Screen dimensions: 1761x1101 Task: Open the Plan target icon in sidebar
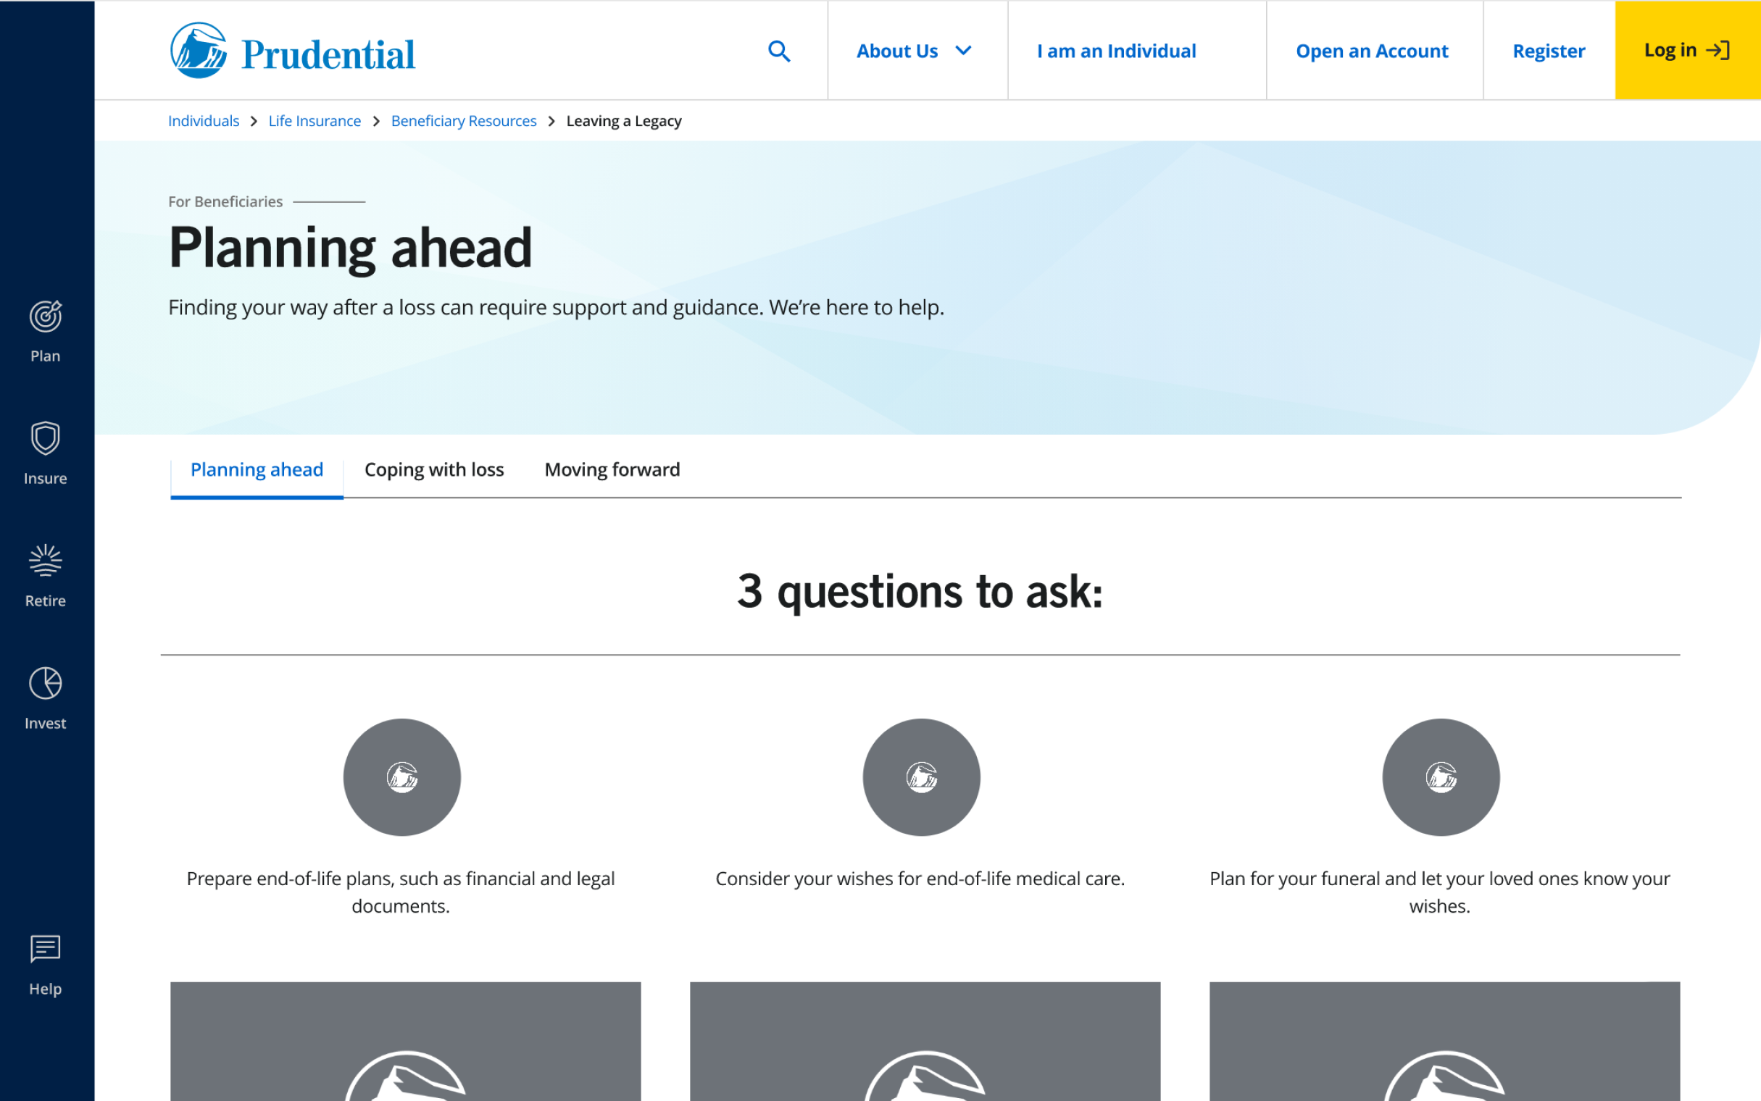point(45,317)
